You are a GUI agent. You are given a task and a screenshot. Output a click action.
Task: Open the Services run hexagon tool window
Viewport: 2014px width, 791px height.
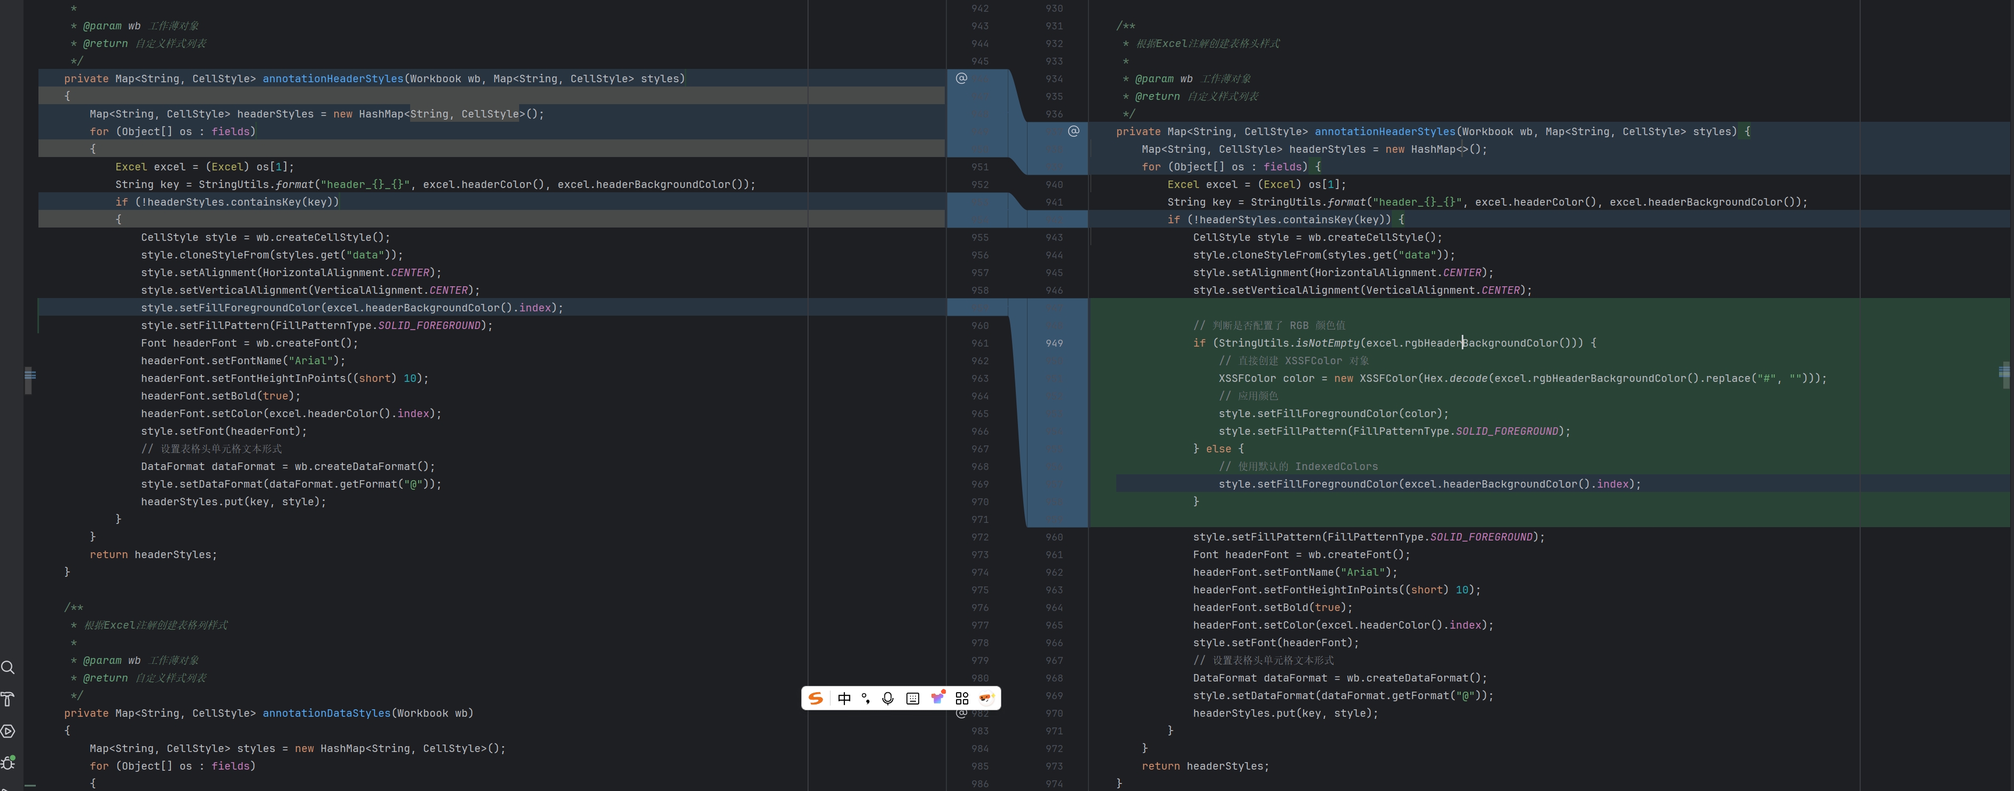[8, 731]
